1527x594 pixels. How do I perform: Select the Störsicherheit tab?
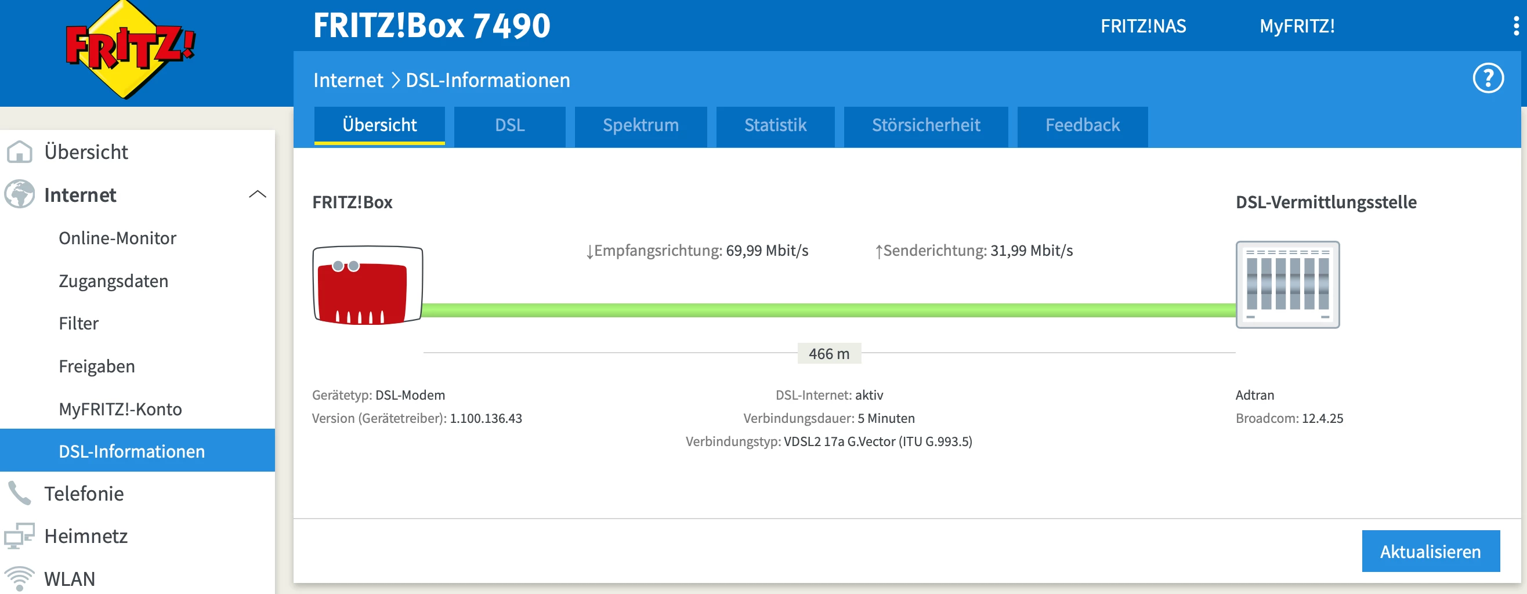click(926, 126)
